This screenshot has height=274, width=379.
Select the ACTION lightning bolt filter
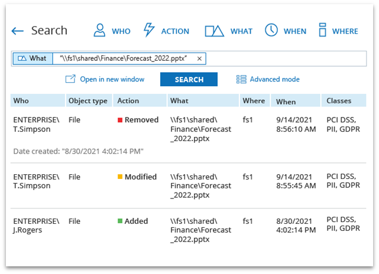149,31
